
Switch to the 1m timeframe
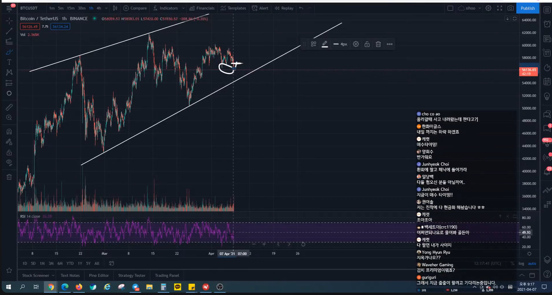(52, 8)
